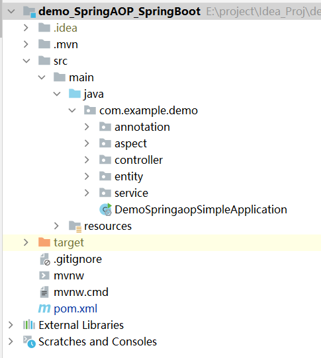Expand the aspect package
The image size is (321, 358).
click(87, 143)
